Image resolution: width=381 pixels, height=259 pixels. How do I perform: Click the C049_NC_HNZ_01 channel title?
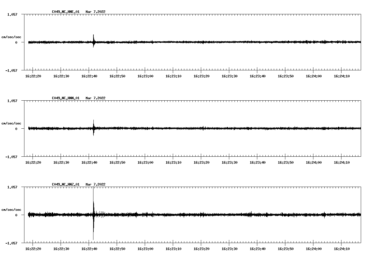66,184
